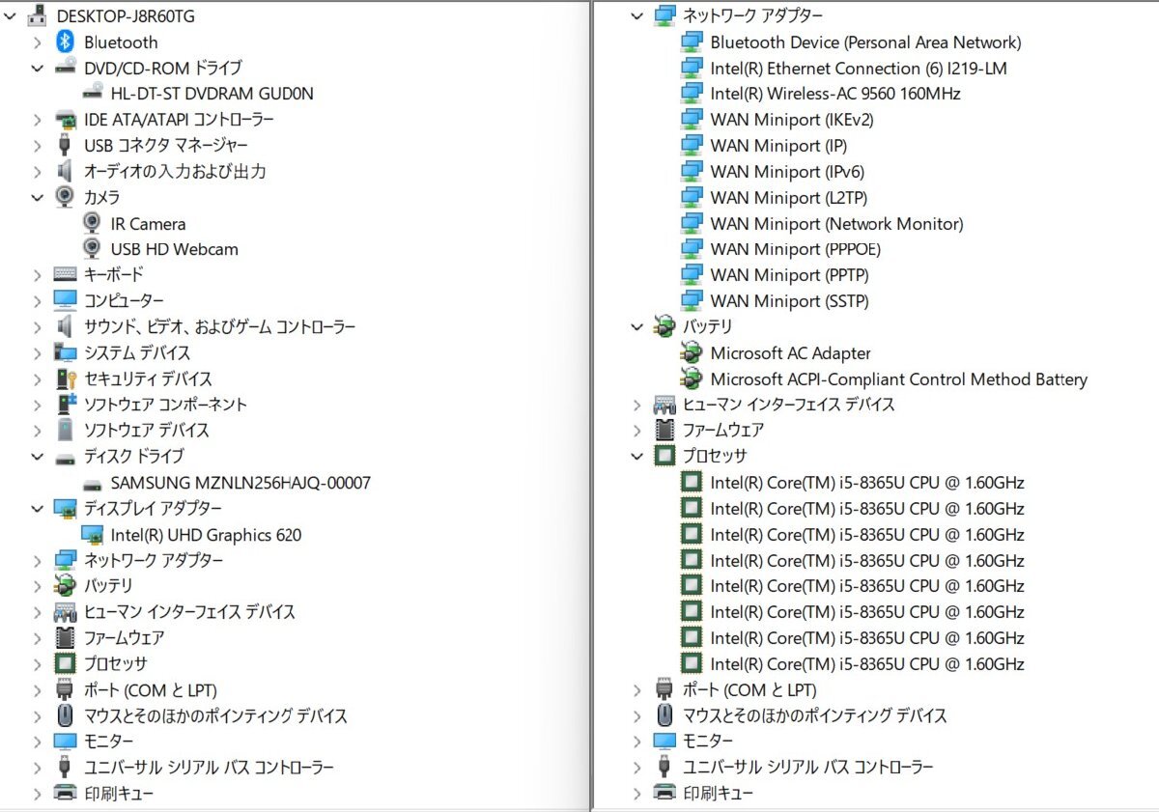Collapse the DESKTOP-J8R60TG root node
Screen dimensions: 1159x812
(10, 15)
